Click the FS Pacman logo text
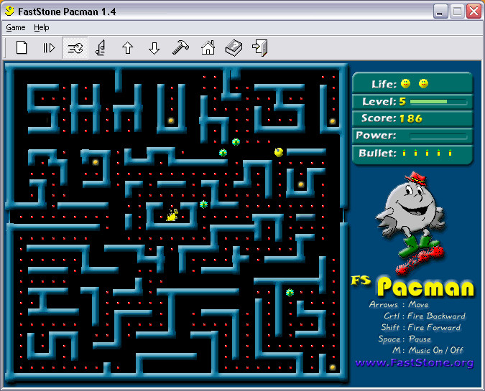The image size is (485, 391). [x=412, y=286]
